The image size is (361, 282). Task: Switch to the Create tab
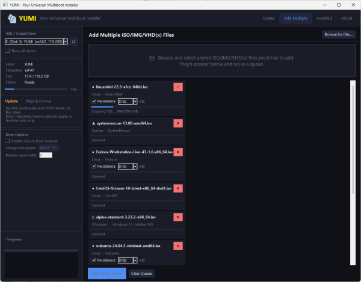[x=268, y=18]
